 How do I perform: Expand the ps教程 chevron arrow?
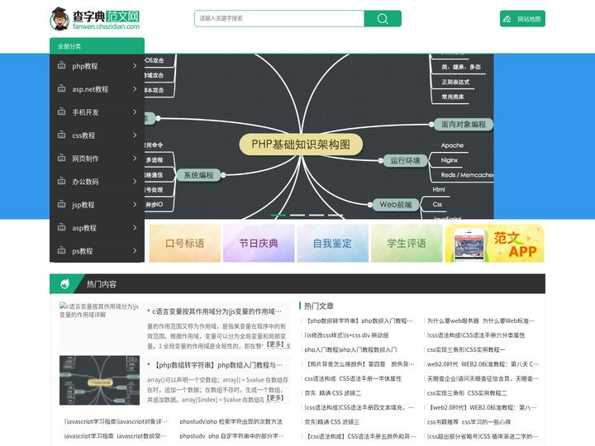pos(135,251)
